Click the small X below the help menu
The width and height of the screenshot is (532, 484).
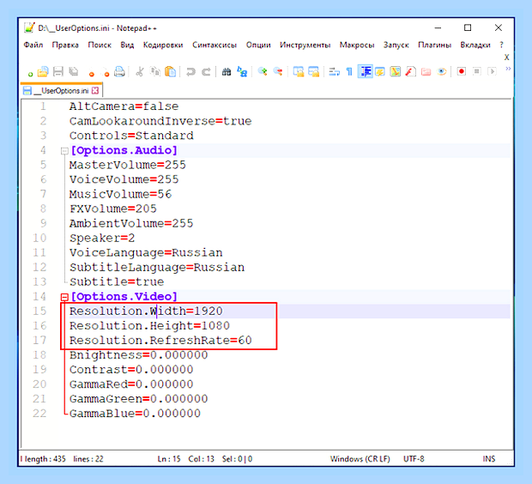(x=506, y=57)
